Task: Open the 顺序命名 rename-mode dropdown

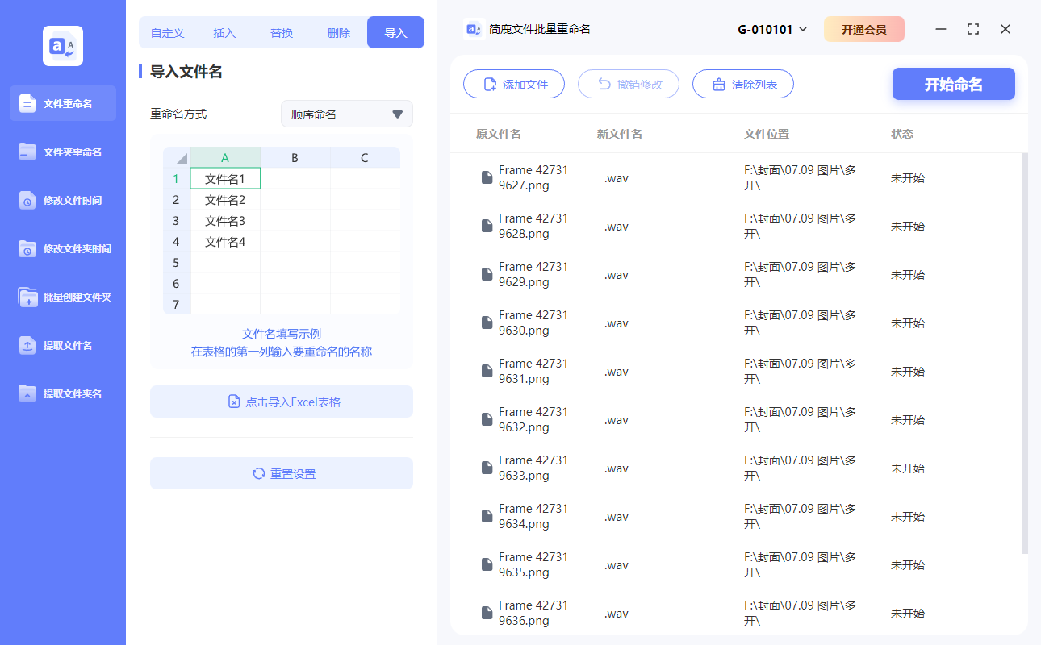Action: [346, 114]
